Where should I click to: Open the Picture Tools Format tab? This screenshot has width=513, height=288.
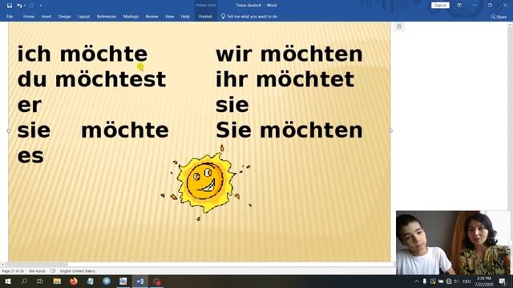click(205, 16)
